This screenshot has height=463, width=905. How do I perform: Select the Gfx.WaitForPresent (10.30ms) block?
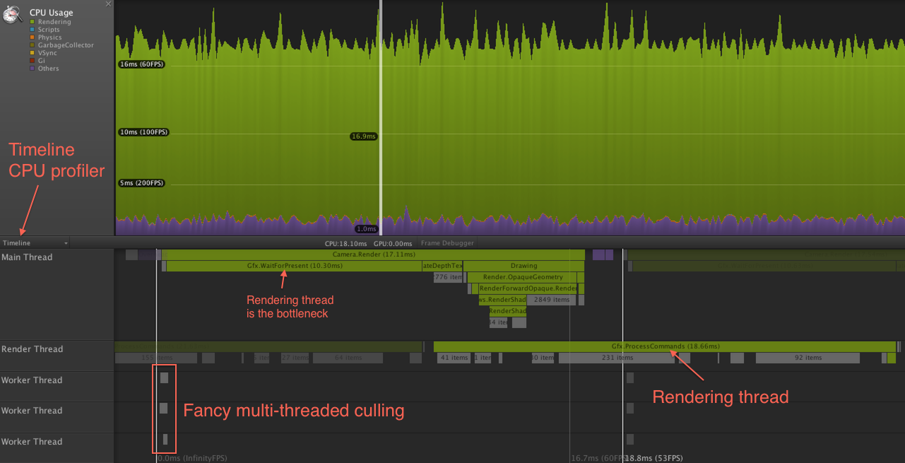click(x=294, y=266)
